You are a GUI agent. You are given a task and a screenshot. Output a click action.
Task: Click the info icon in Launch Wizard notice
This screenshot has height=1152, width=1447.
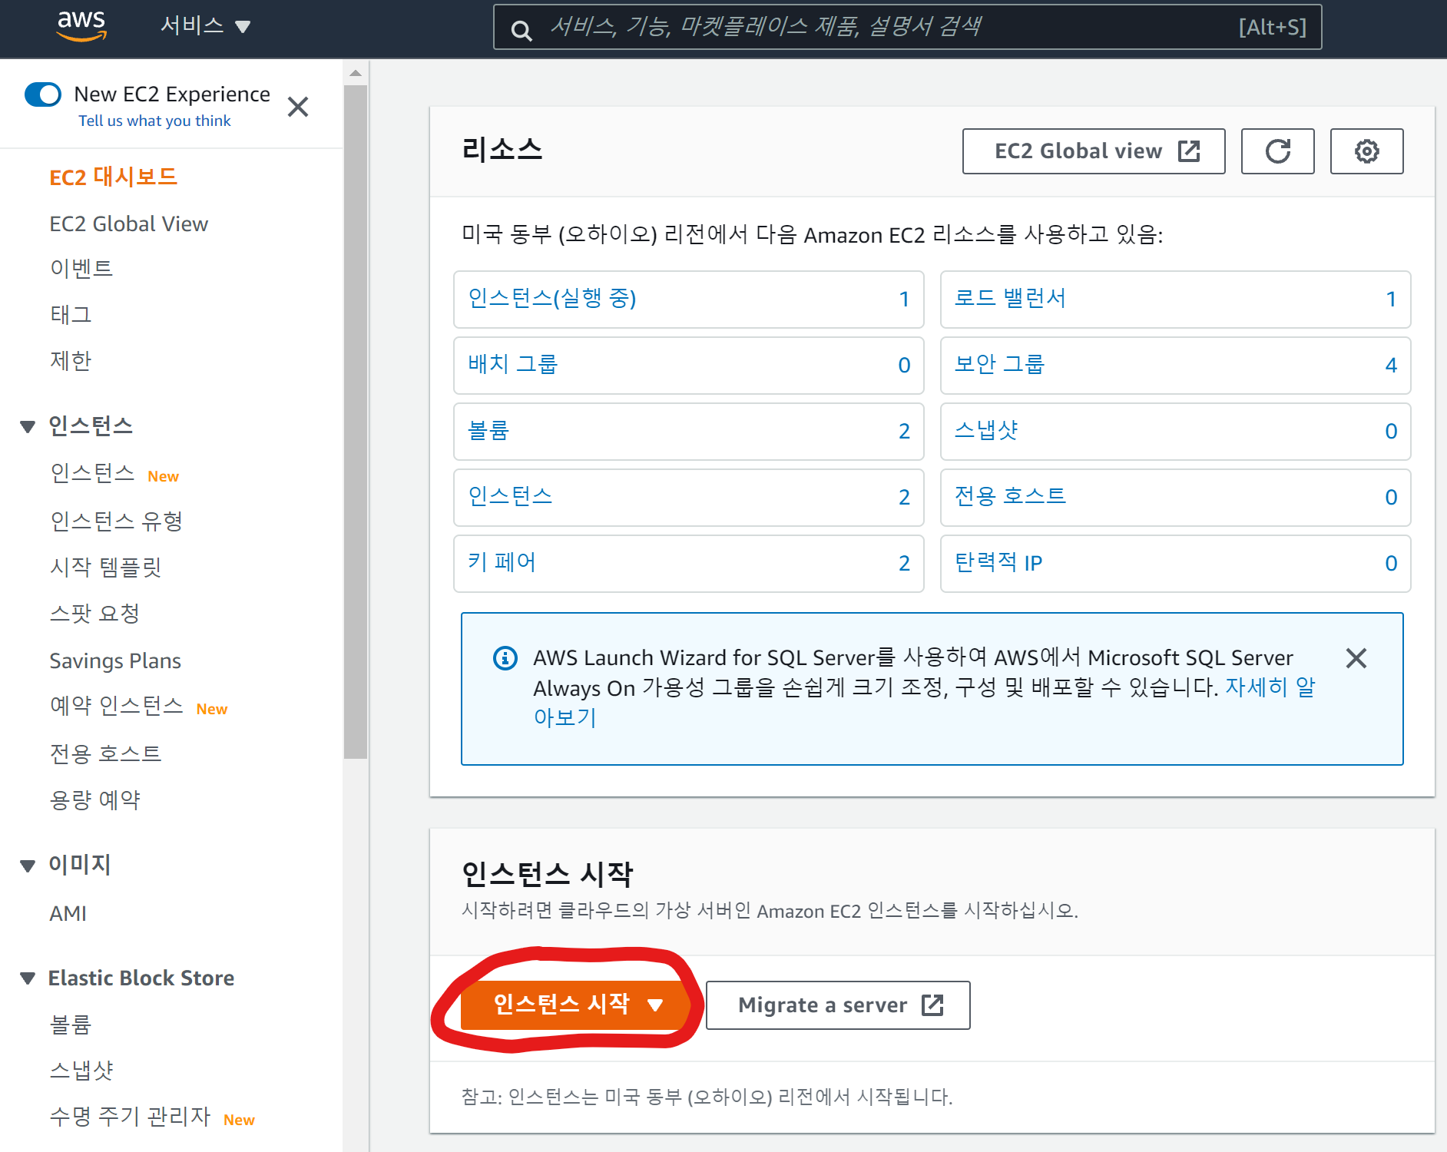click(x=505, y=658)
